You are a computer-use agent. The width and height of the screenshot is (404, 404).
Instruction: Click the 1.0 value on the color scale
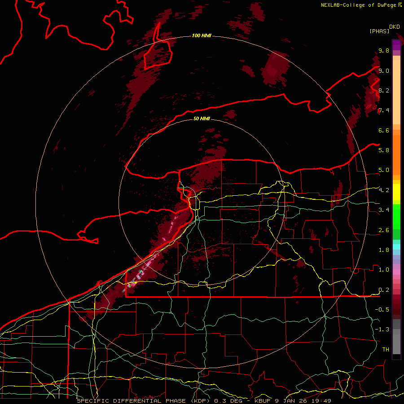point(384,270)
